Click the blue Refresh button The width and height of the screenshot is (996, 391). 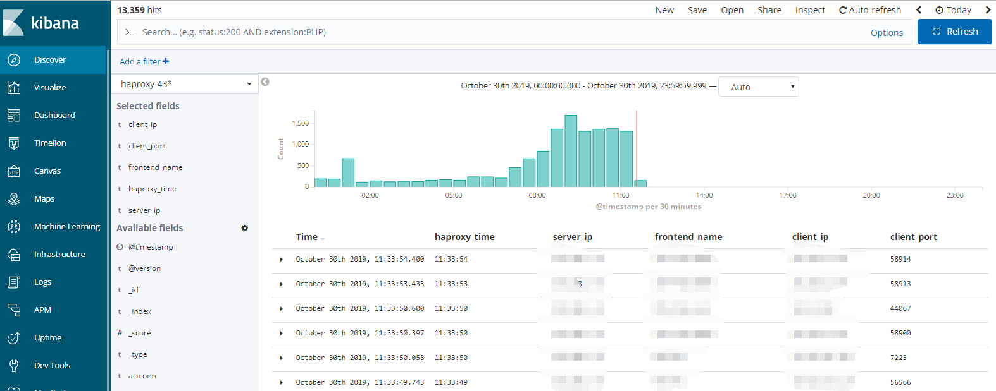click(x=955, y=32)
